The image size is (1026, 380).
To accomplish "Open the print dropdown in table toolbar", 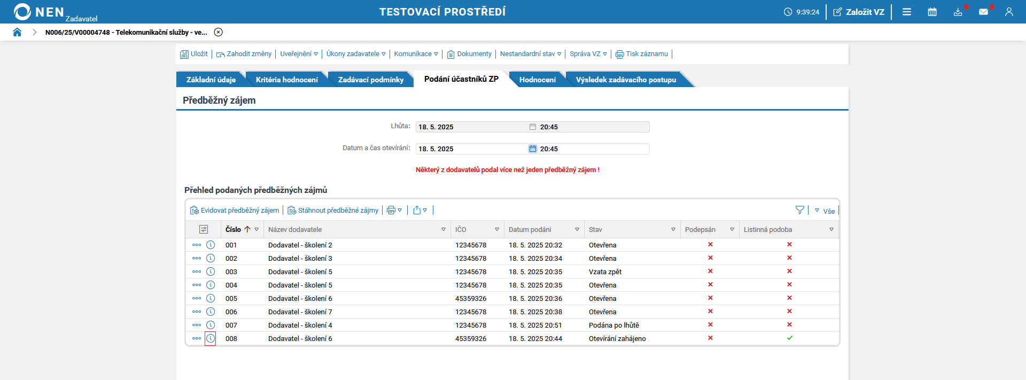I will [x=394, y=210].
